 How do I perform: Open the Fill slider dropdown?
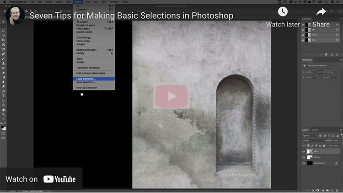[x=341, y=146]
